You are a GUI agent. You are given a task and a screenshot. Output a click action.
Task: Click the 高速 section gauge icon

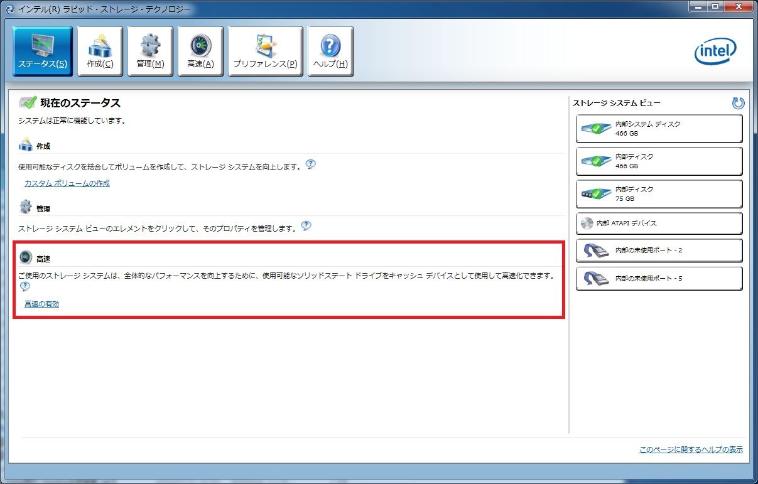[26, 257]
